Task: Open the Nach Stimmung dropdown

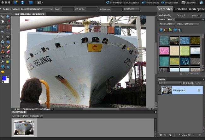Action: [167, 24]
